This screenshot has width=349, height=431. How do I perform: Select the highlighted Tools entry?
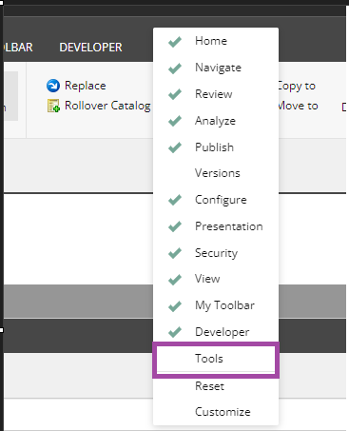click(x=216, y=359)
